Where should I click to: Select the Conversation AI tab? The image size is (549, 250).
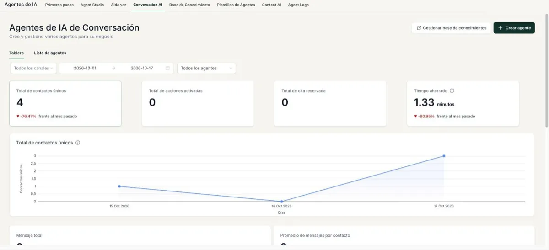coord(148,5)
